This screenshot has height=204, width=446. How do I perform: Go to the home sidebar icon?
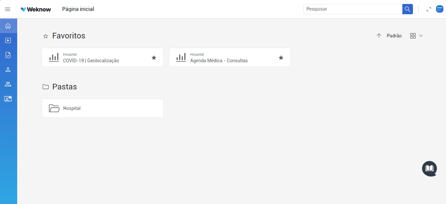click(x=8, y=26)
